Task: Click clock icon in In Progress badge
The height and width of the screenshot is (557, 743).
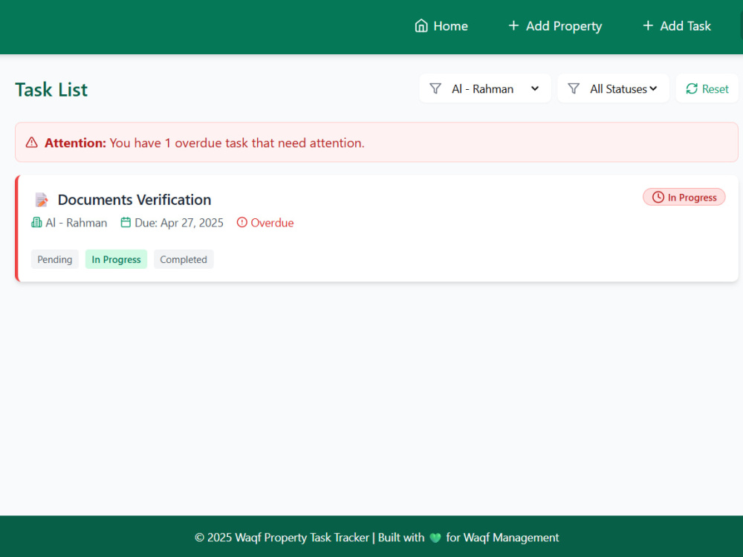Action: 658,197
